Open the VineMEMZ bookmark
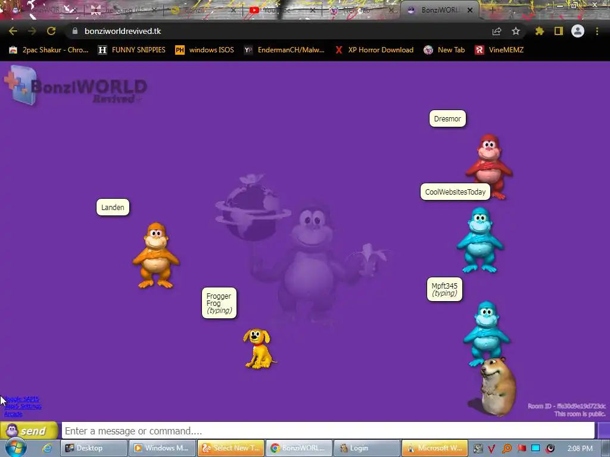 tap(500, 50)
